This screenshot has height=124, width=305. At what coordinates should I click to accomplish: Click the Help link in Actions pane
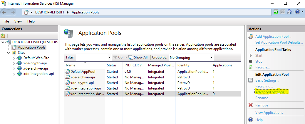[x=259, y=120]
